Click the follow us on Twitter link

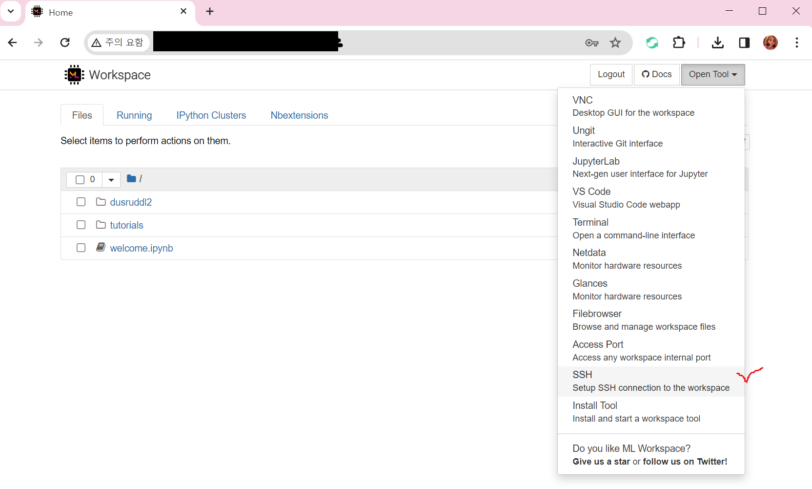(x=685, y=462)
